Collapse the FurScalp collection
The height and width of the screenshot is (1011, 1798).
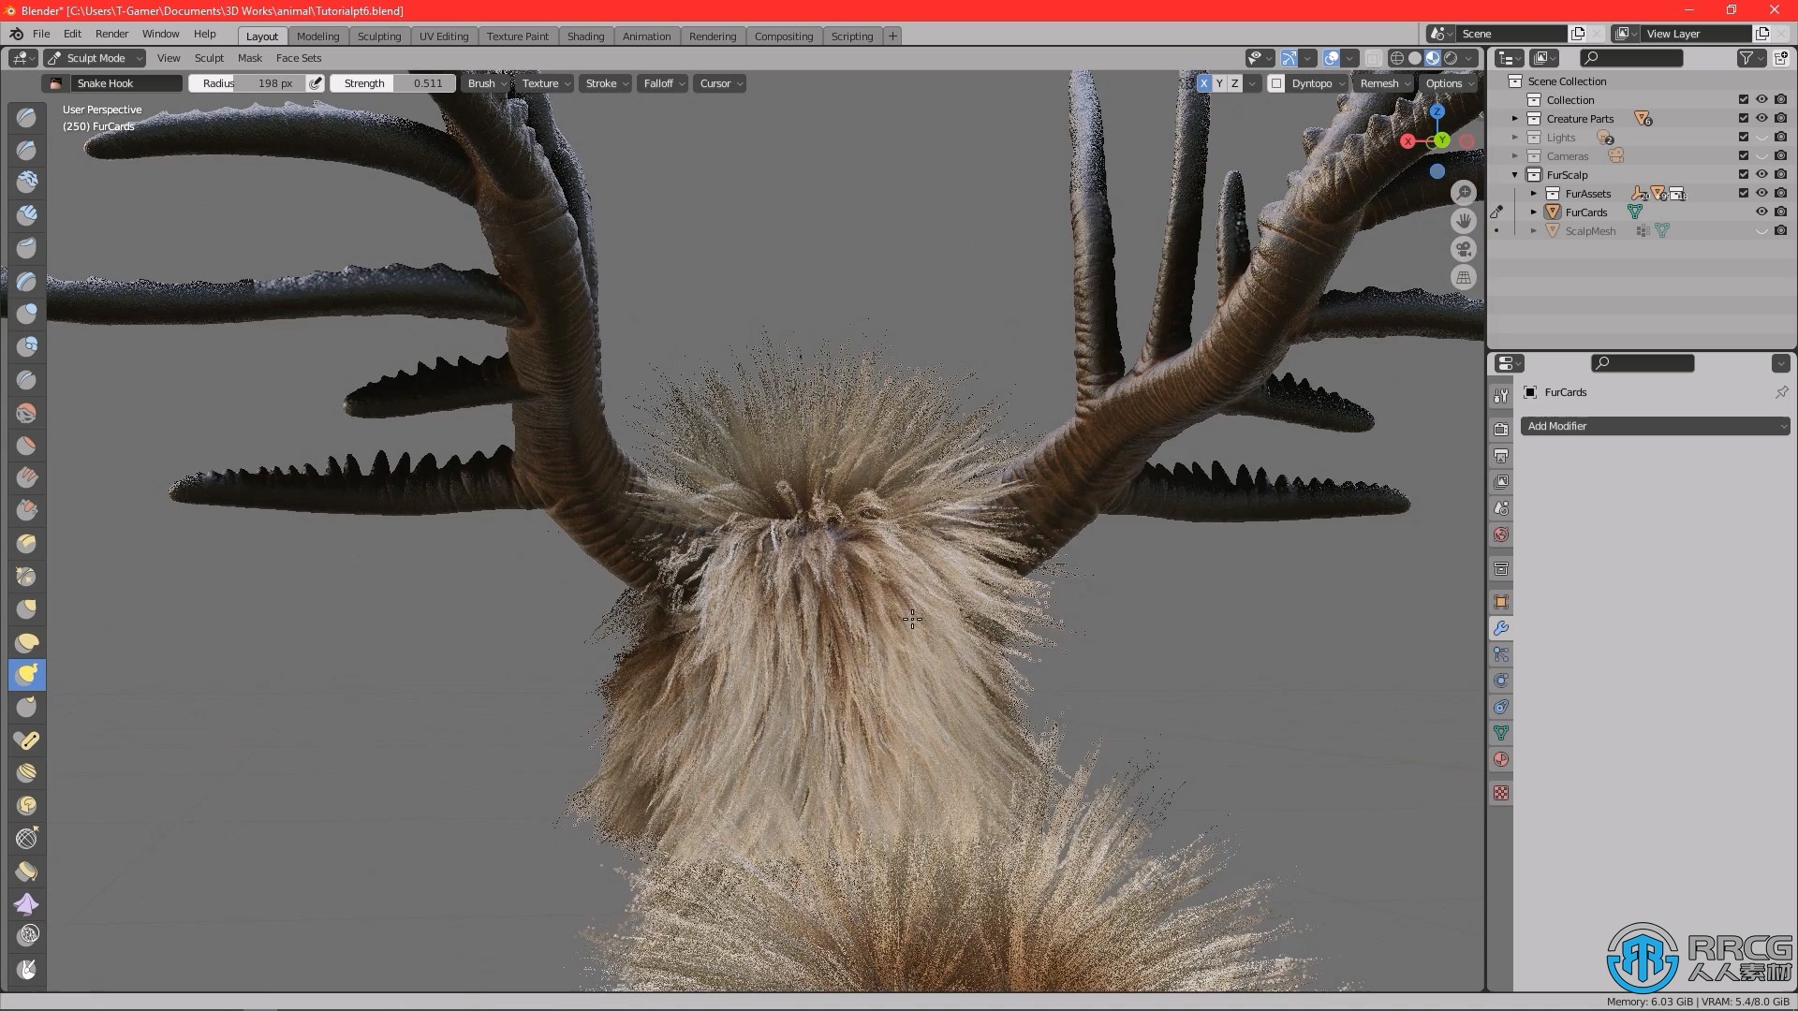(1515, 175)
